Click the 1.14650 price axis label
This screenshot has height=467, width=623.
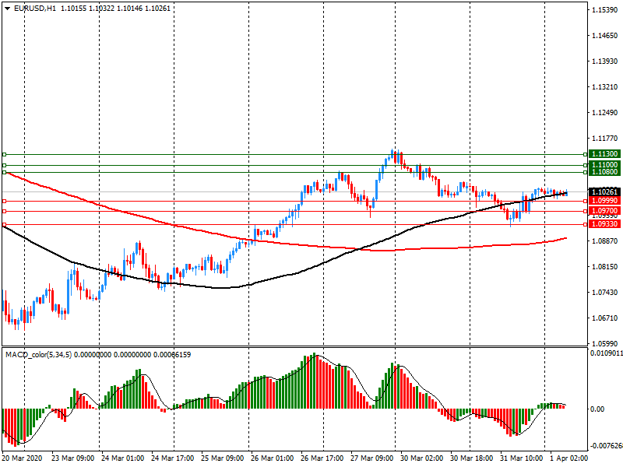(x=604, y=36)
